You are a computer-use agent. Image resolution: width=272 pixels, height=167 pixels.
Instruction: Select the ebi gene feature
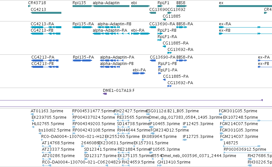[x=141, y=6]
